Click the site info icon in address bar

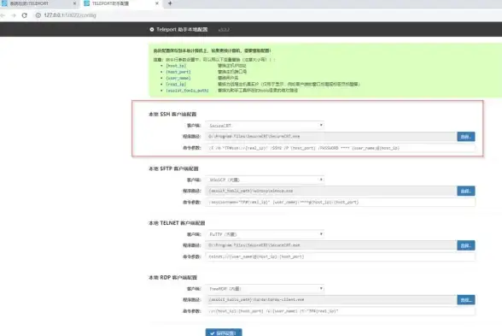click(x=38, y=15)
